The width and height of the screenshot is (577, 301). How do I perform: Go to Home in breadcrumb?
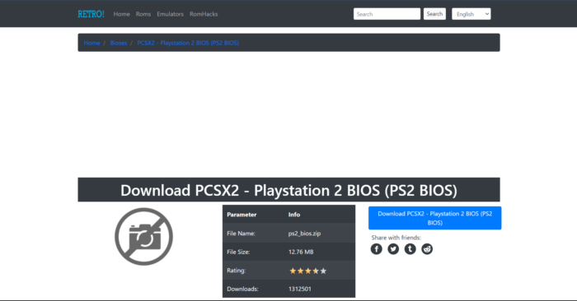tap(91, 43)
